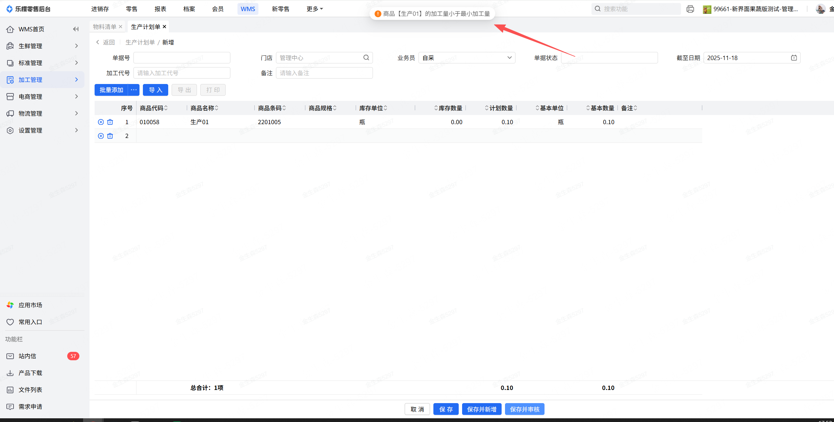Viewport: 834px width, 422px height.
Task: Expand the 业务员 dropdown
Action: click(509, 58)
